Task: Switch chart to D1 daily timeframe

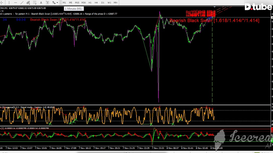Action: (x=103, y=3)
